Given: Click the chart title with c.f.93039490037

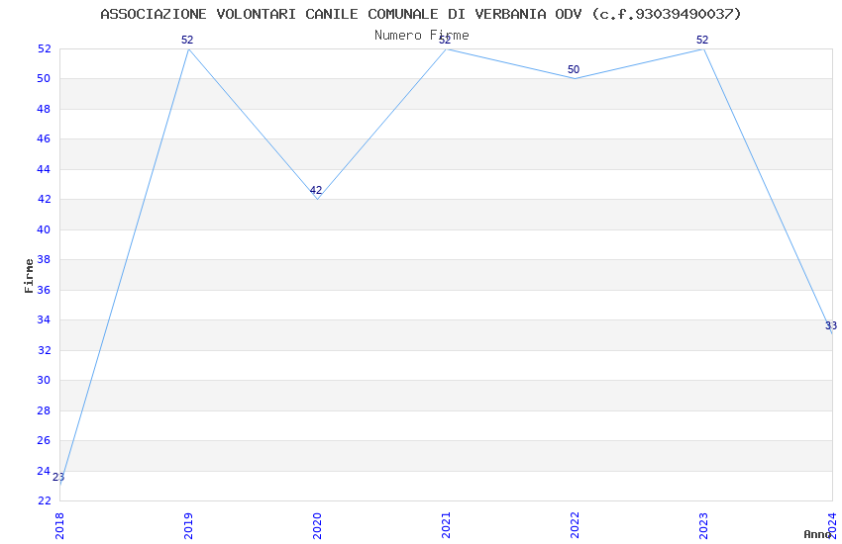Looking at the screenshot, I should pos(421,15).
